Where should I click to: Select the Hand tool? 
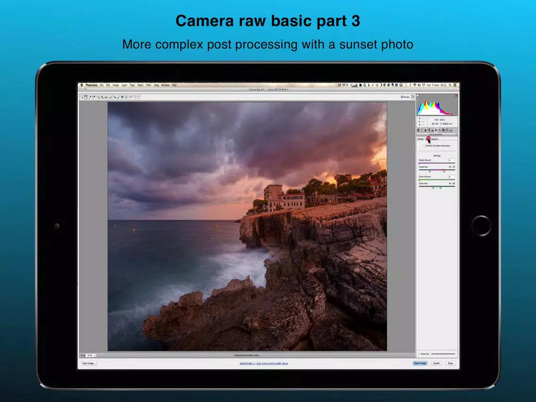click(86, 97)
